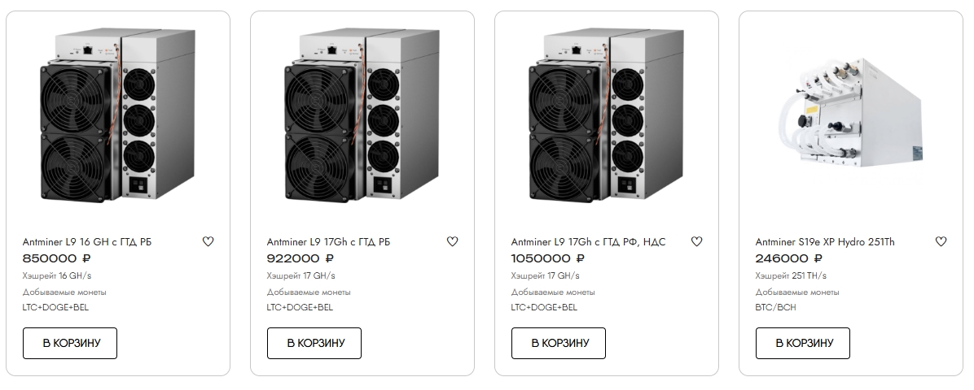The image size is (974, 390).
Task: Open Antminer S19e XP Hydro 251Th title link
Action: coord(825,242)
